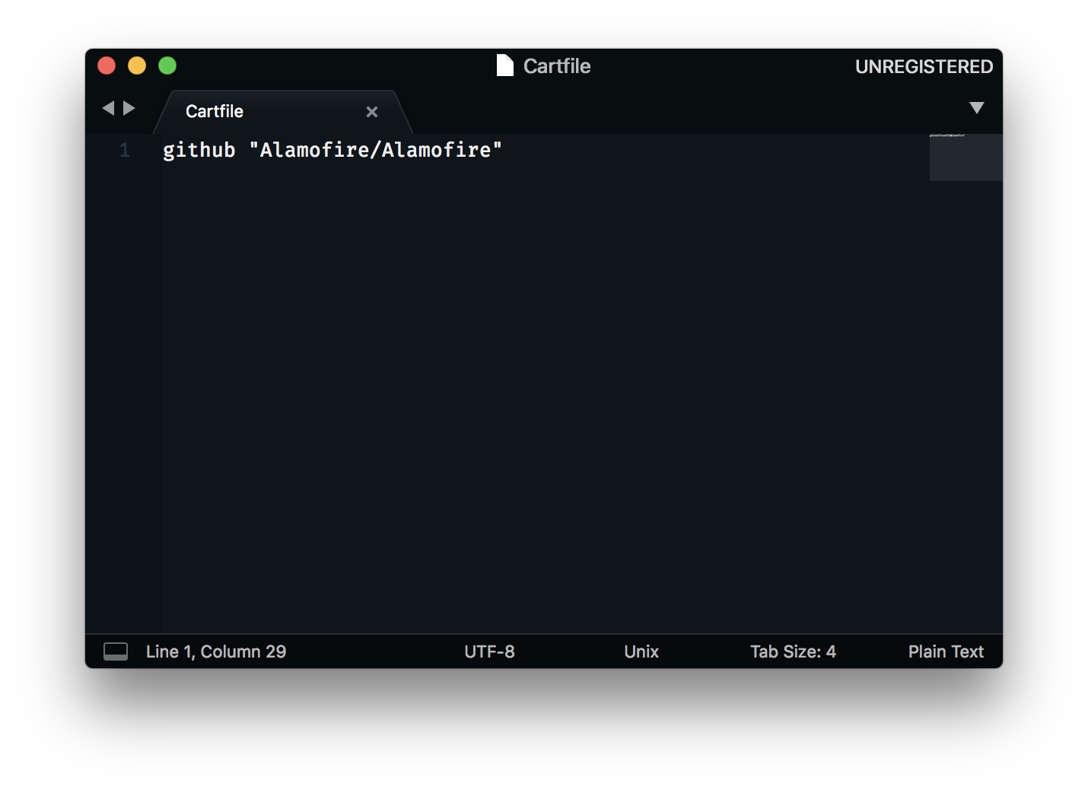Viewport: 1088px width, 790px height.
Task: Open the tab list dropdown triangle
Action: click(977, 107)
